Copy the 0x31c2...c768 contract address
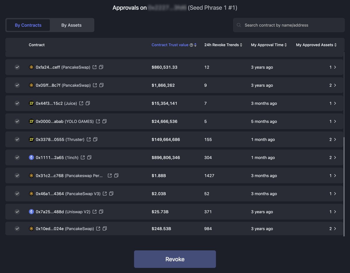 pos(116,176)
